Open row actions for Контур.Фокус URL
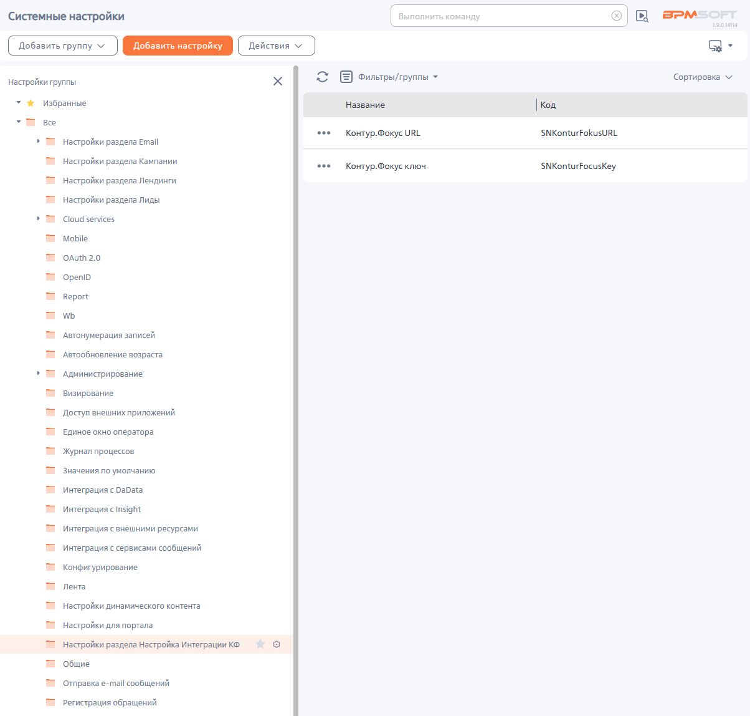750x716 pixels. point(324,133)
